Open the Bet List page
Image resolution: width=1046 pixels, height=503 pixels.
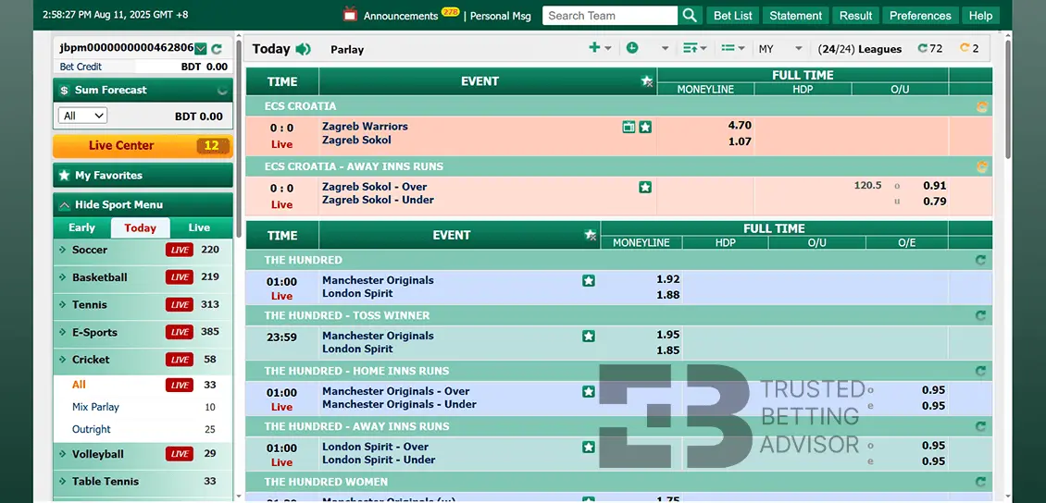click(x=732, y=16)
